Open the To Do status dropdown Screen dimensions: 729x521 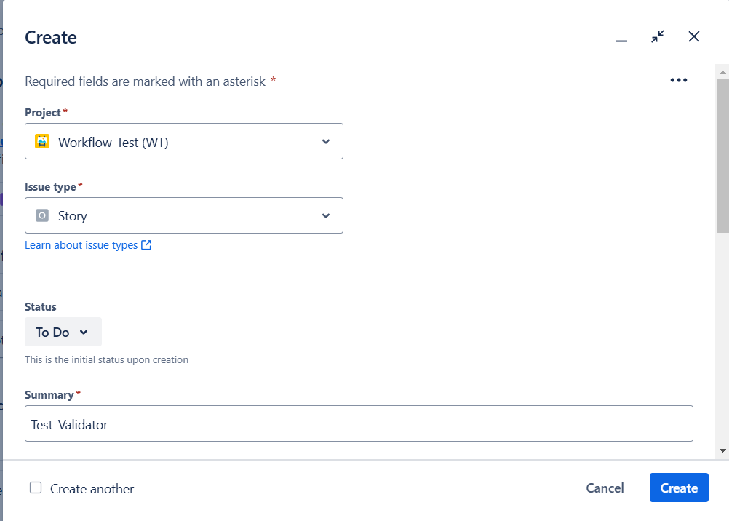click(63, 333)
